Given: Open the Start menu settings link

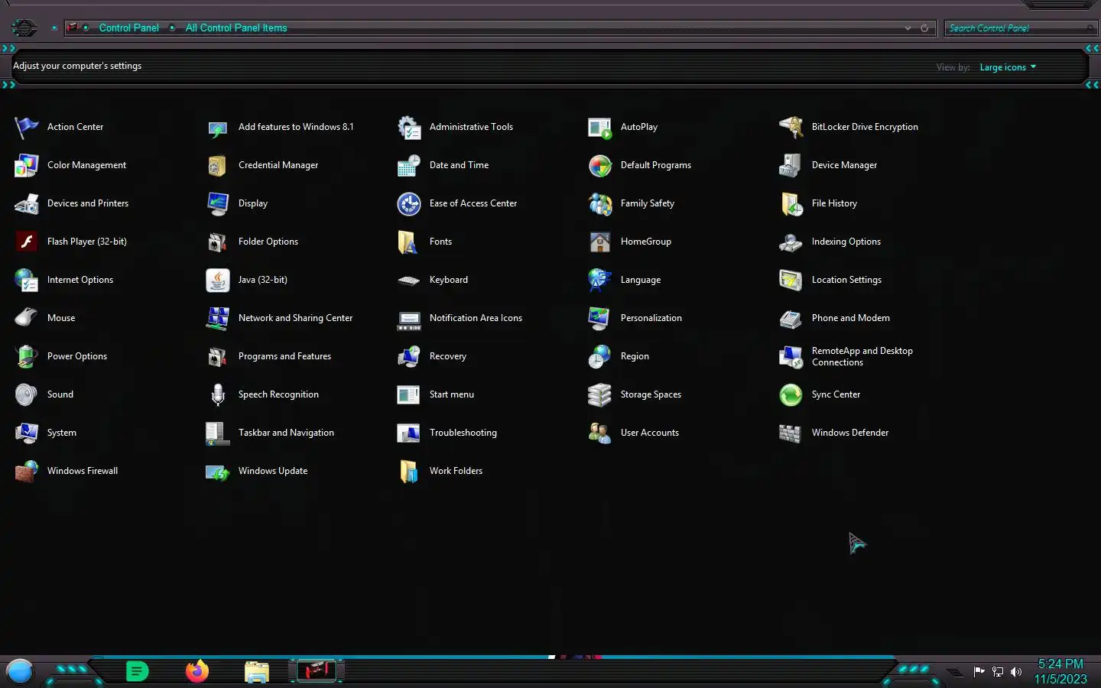Looking at the screenshot, I should (452, 394).
